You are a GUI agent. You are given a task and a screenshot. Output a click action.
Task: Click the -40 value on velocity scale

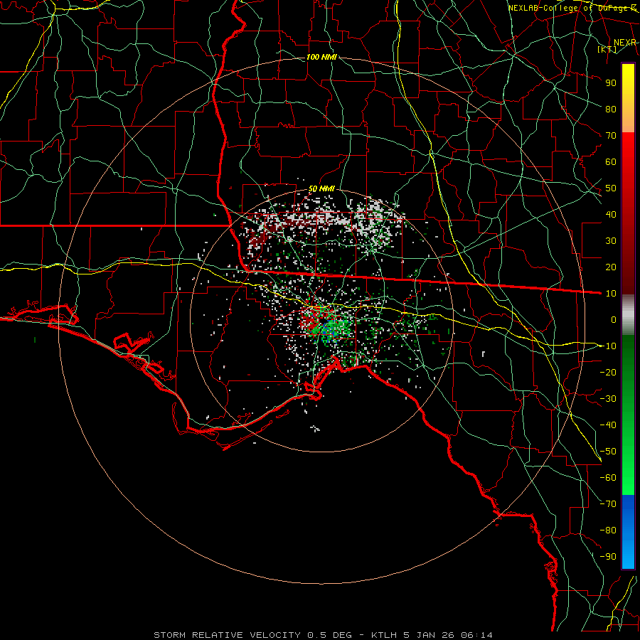(x=608, y=425)
